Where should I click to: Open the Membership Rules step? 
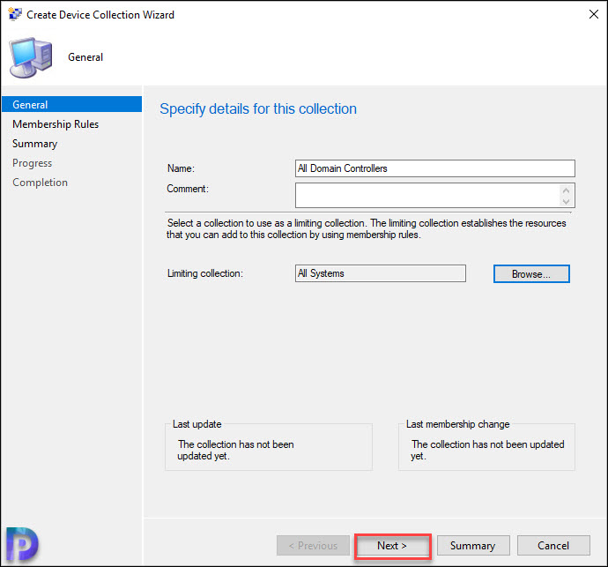[56, 124]
